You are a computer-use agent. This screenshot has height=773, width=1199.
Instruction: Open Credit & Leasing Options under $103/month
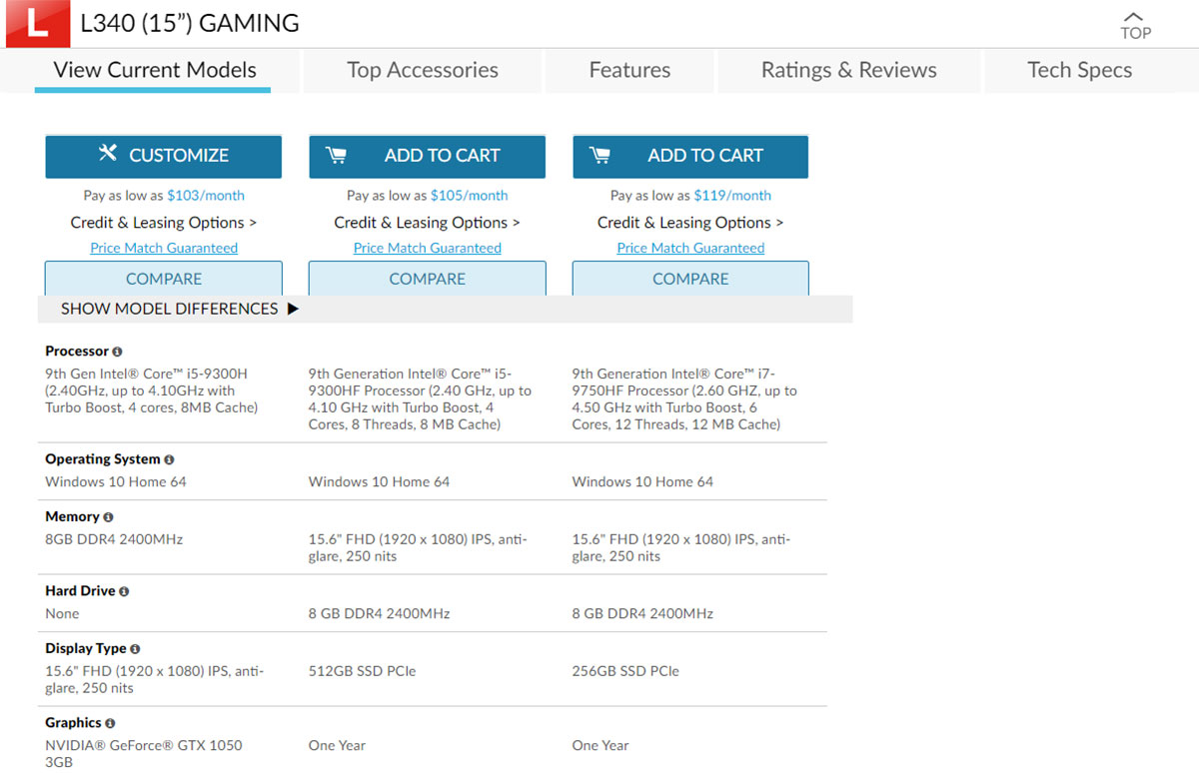[164, 223]
